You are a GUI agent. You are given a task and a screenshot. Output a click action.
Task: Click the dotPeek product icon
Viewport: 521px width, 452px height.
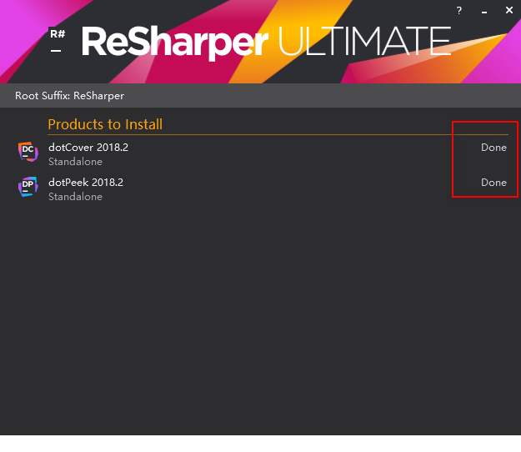pos(28,187)
